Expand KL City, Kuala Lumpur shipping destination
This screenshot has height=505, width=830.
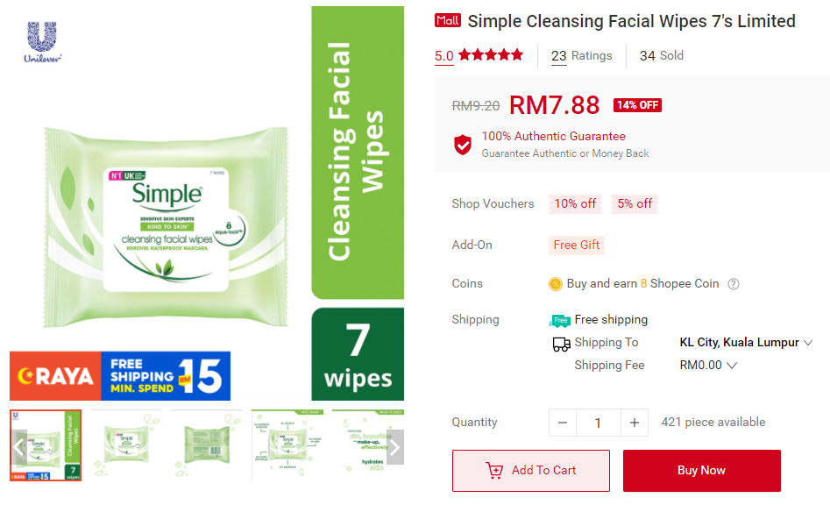745,343
